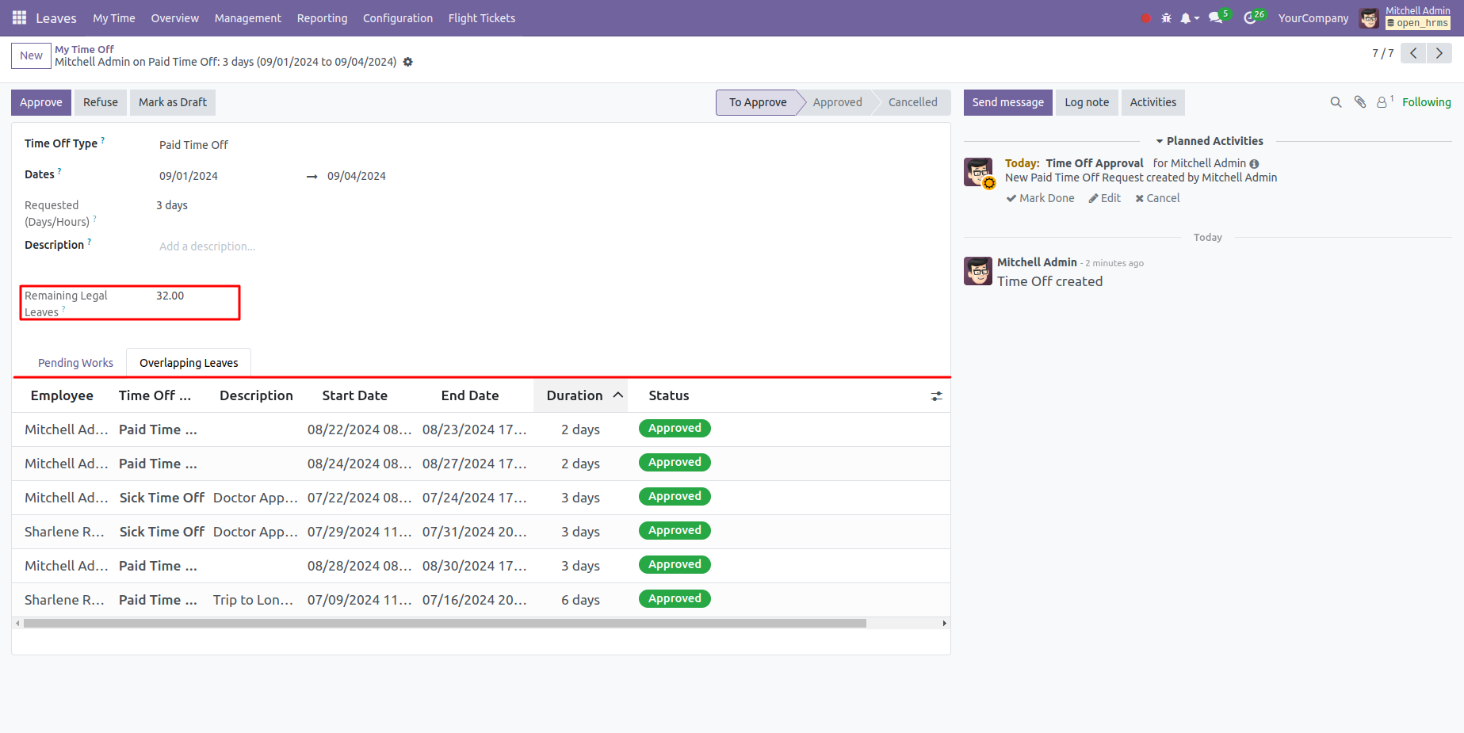Image resolution: width=1464 pixels, height=733 pixels.
Task: Switch to Pending Works tab
Action: pos(75,363)
